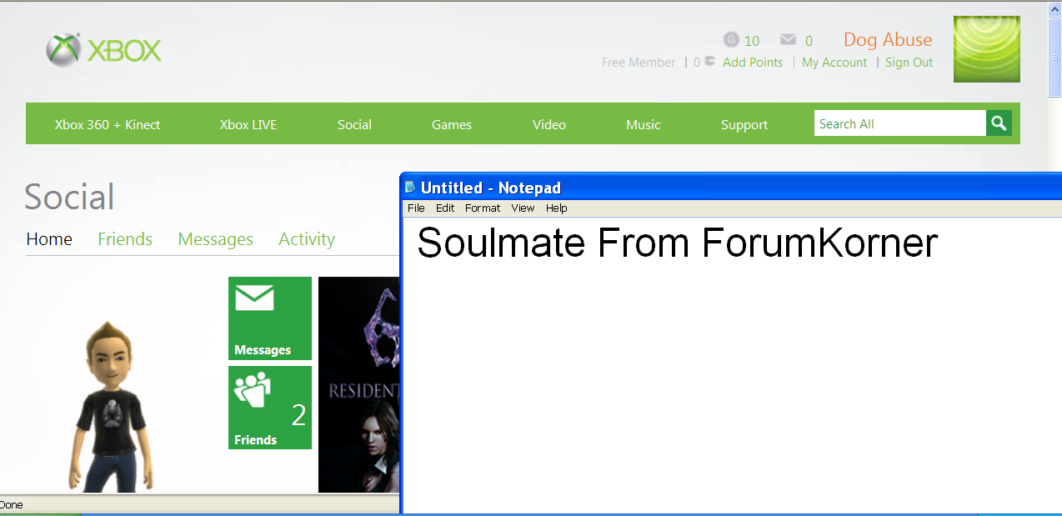Switch to the Friends tab
Screen dimensions: 1062x516
click(125, 239)
